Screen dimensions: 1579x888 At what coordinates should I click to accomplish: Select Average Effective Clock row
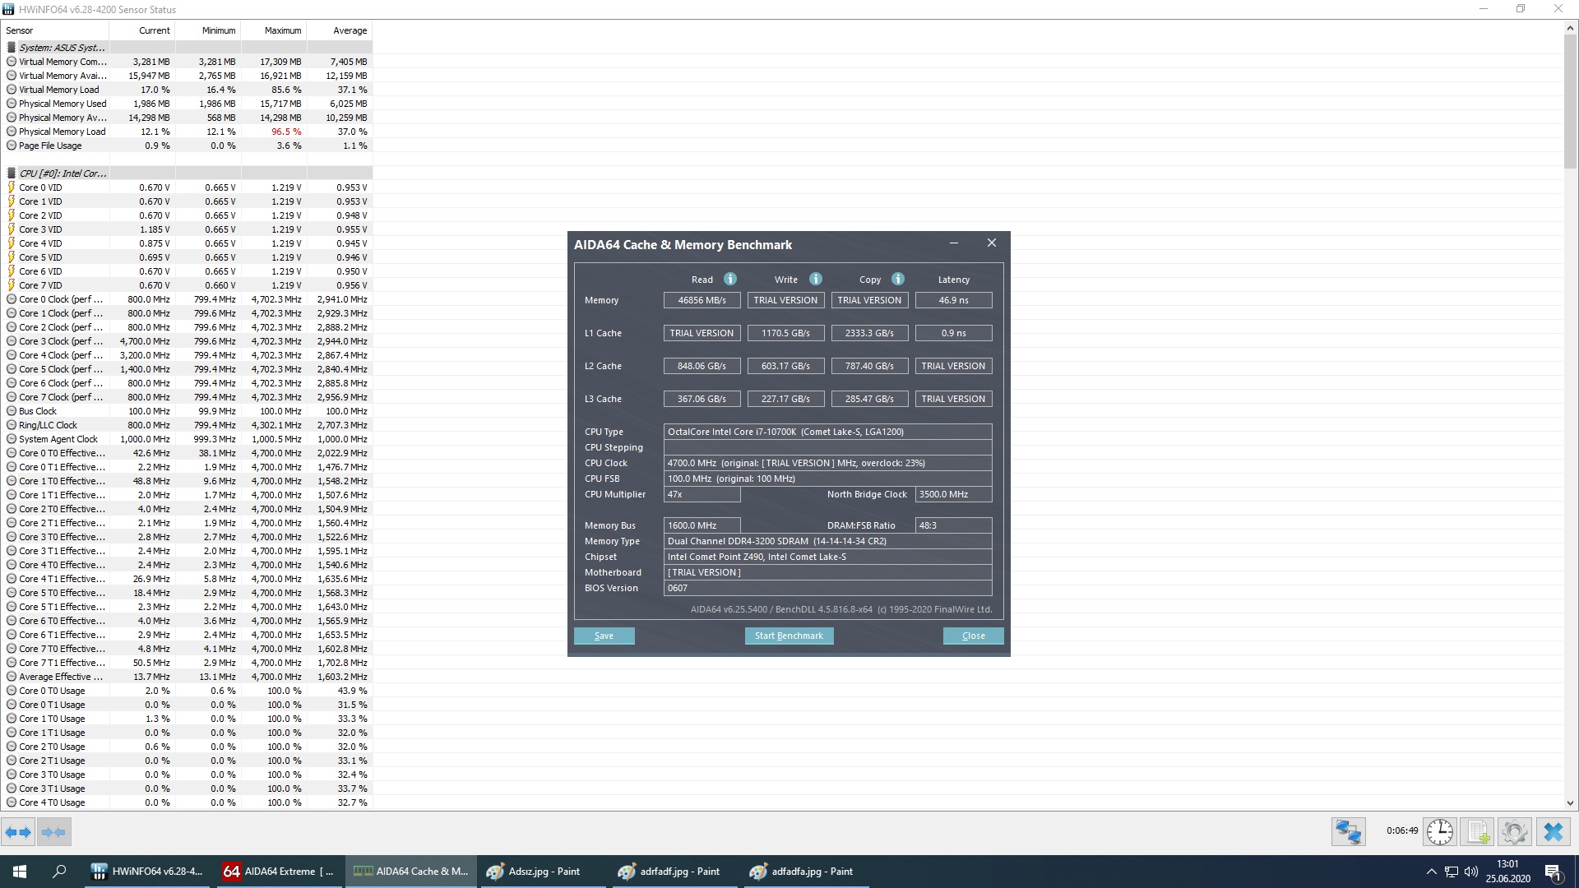187,677
